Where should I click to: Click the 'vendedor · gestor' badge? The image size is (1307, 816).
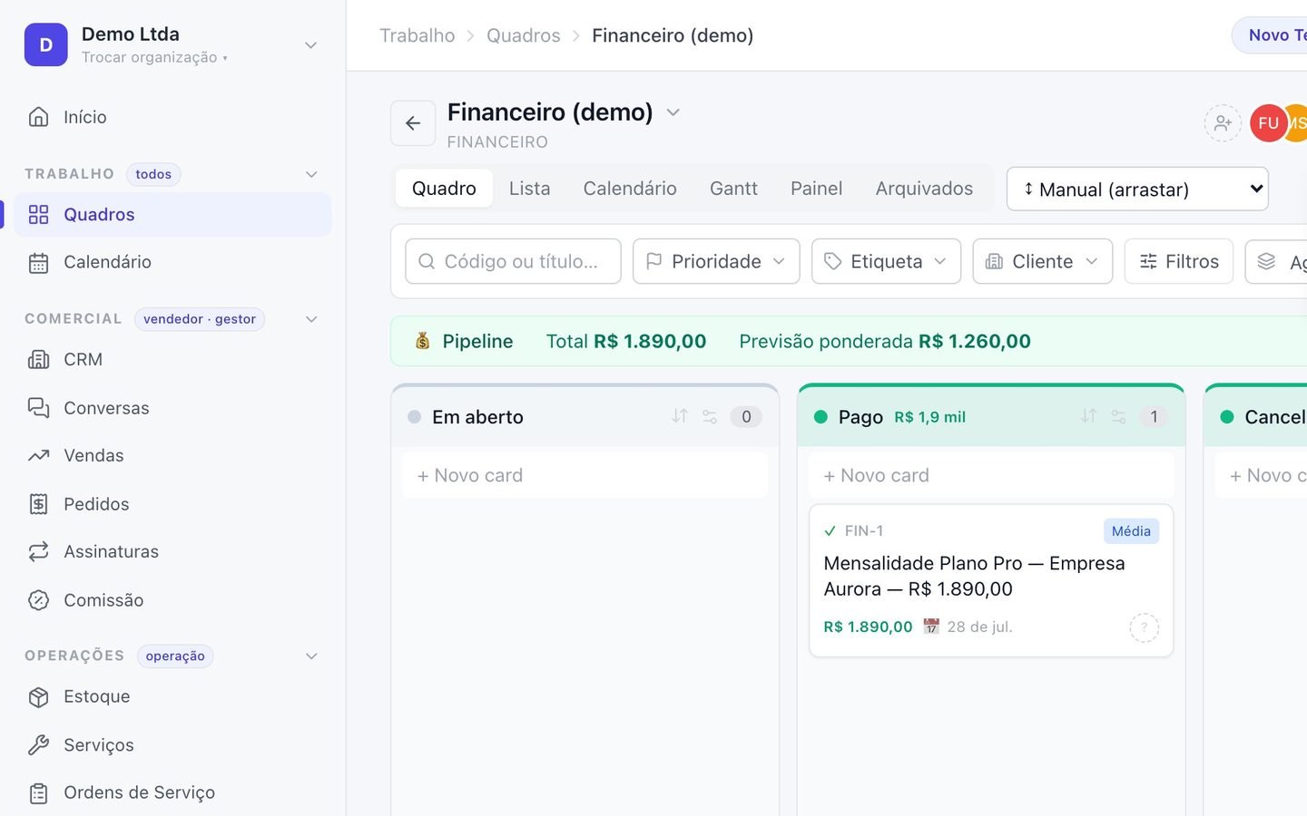200,319
